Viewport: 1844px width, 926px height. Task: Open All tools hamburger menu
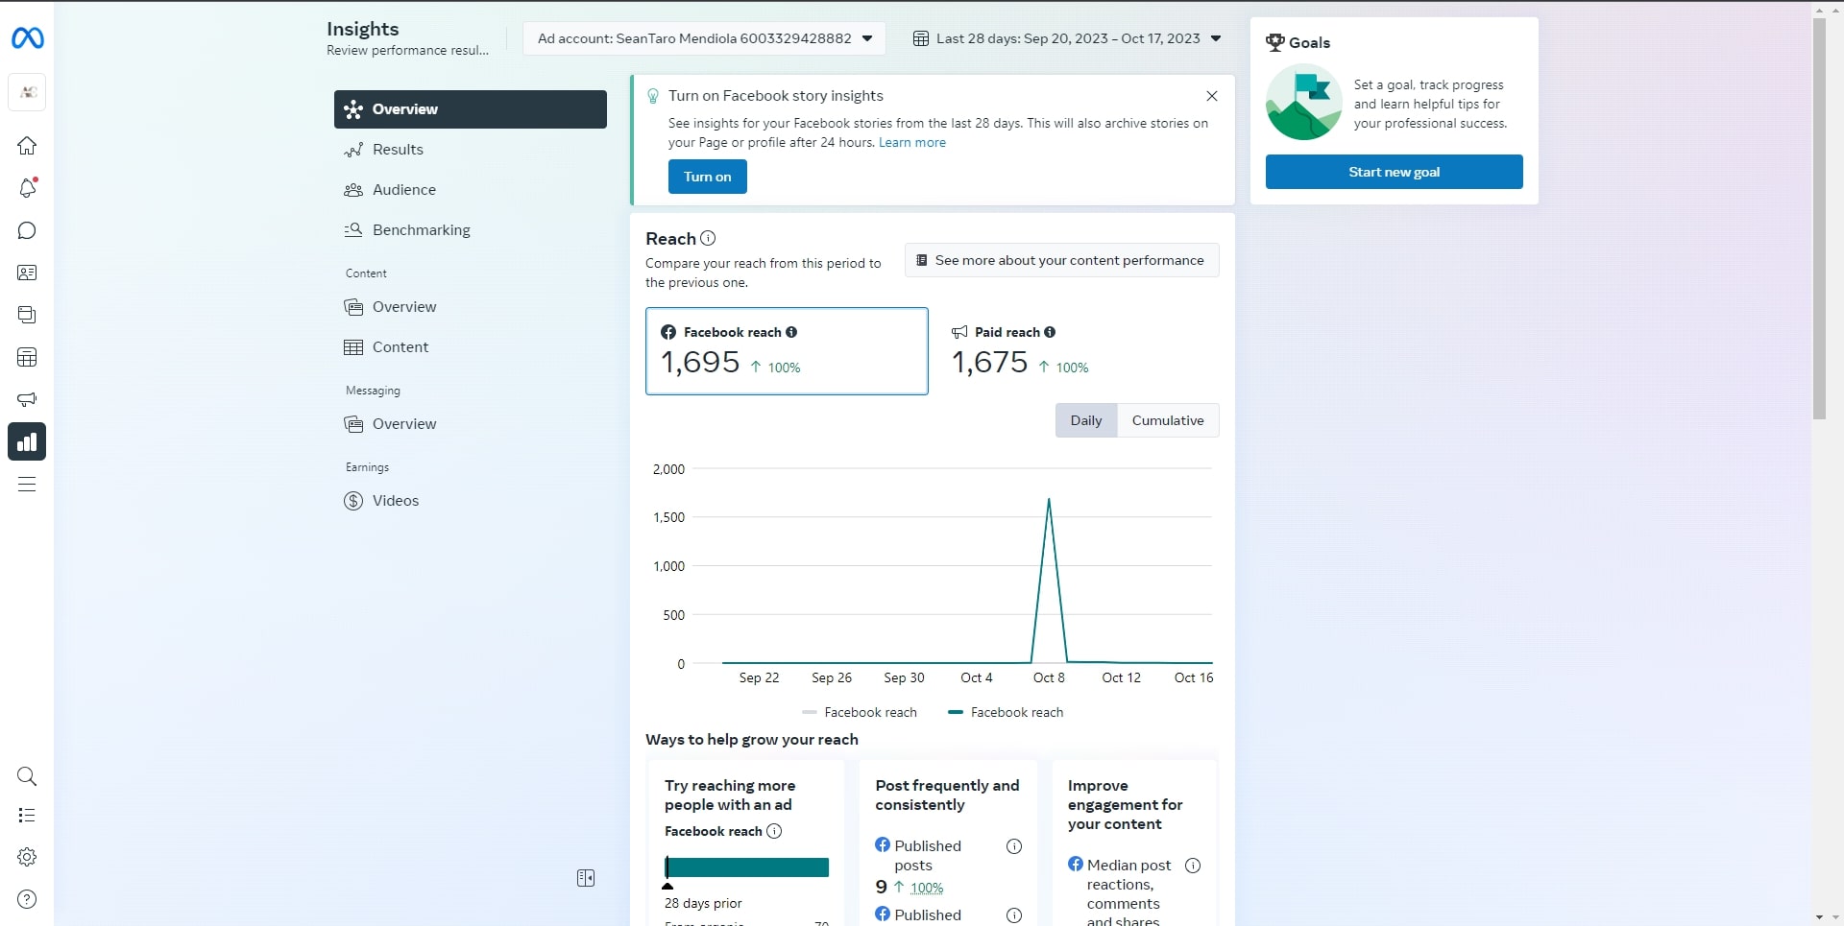pyautogui.click(x=27, y=484)
